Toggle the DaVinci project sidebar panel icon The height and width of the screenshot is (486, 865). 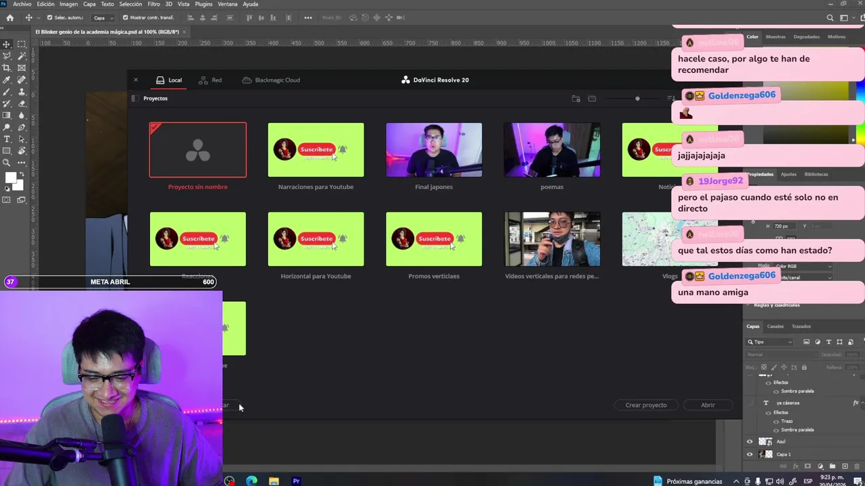(x=134, y=99)
